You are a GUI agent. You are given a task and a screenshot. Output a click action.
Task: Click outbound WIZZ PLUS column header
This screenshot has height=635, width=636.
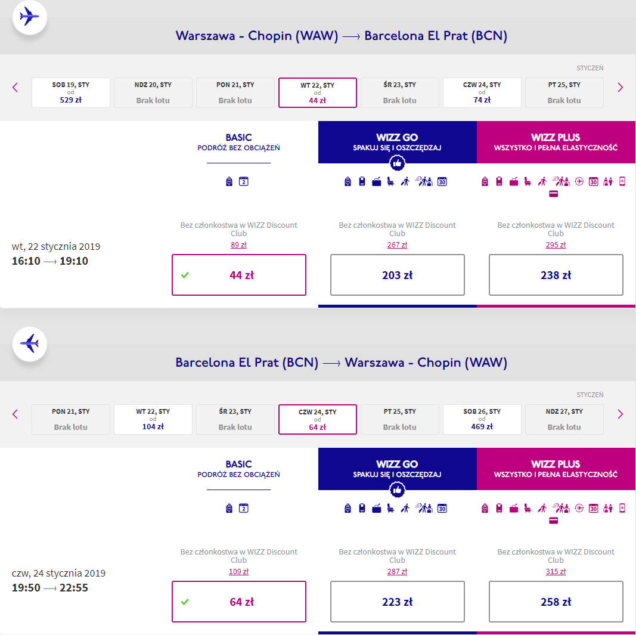(556, 142)
